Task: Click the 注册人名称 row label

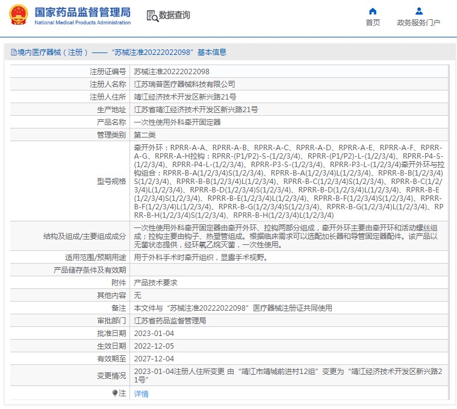Action: pos(108,84)
